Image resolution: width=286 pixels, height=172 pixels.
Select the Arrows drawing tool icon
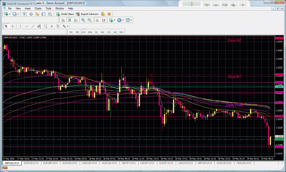point(64,26)
